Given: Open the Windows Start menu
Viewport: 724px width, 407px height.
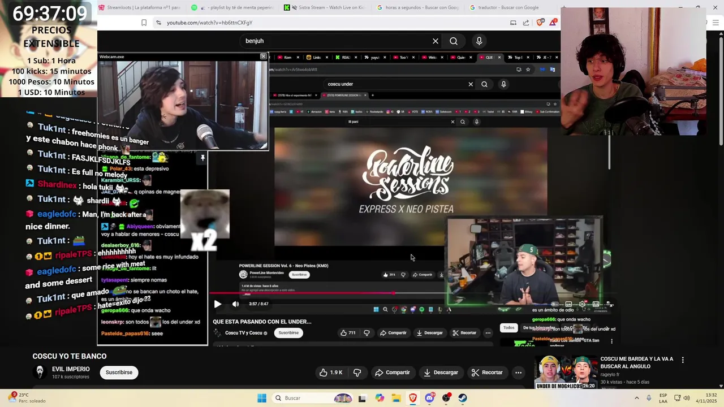Looking at the screenshot, I should click(x=261, y=398).
